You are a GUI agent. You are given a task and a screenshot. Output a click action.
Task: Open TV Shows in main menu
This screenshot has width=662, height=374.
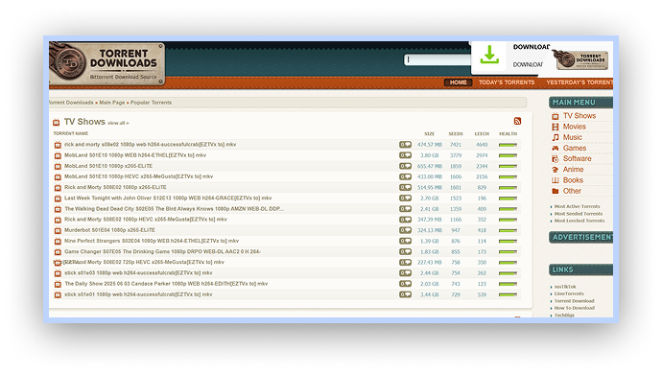(579, 116)
